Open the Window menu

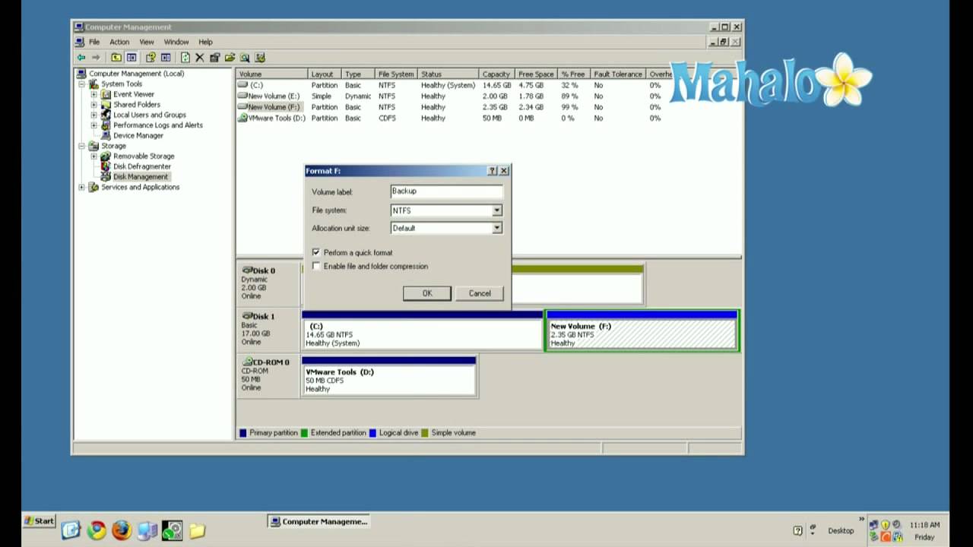(x=176, y=42)
